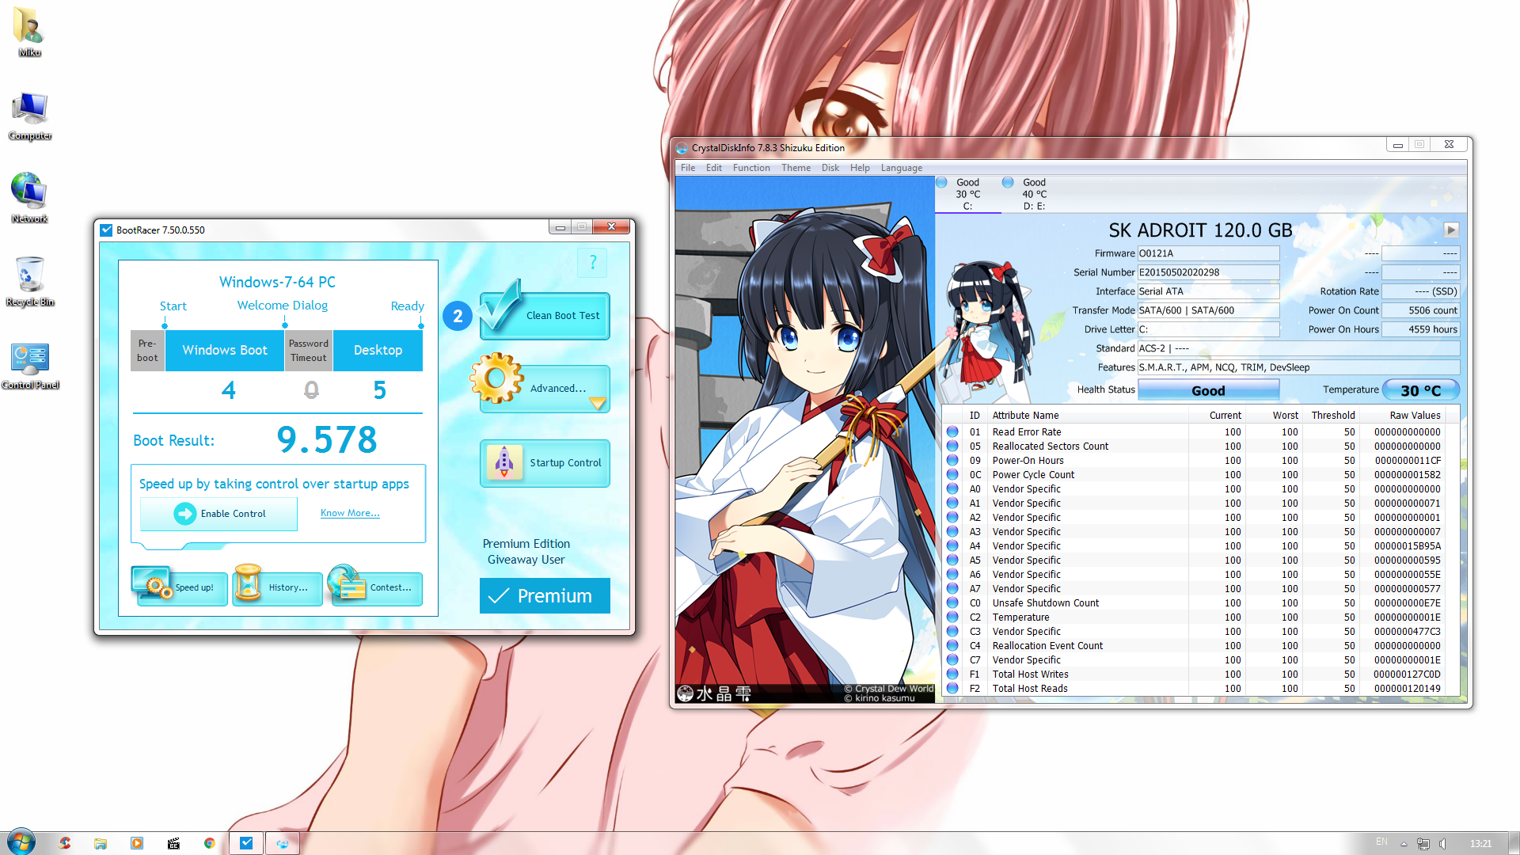Click the password timeout bell icon
Viewport: 1520px width, 855px height.
[311, 389]
